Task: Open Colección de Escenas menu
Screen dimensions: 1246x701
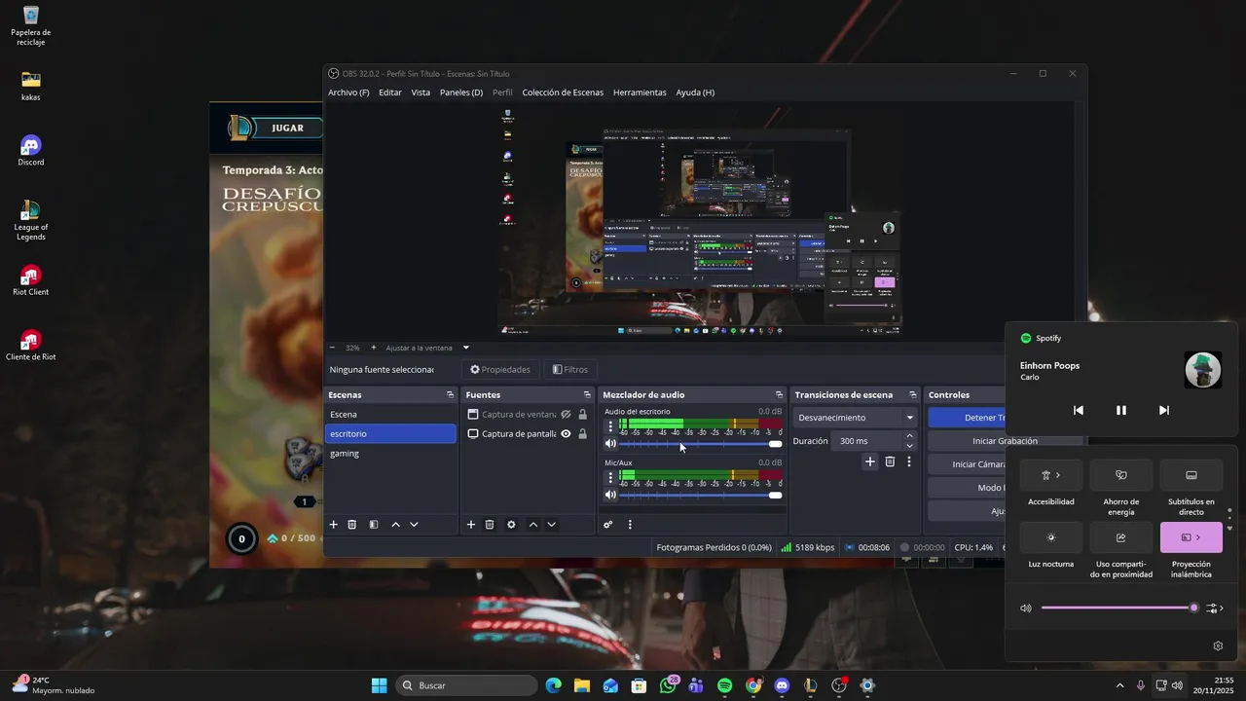Action: pos(563,92)
